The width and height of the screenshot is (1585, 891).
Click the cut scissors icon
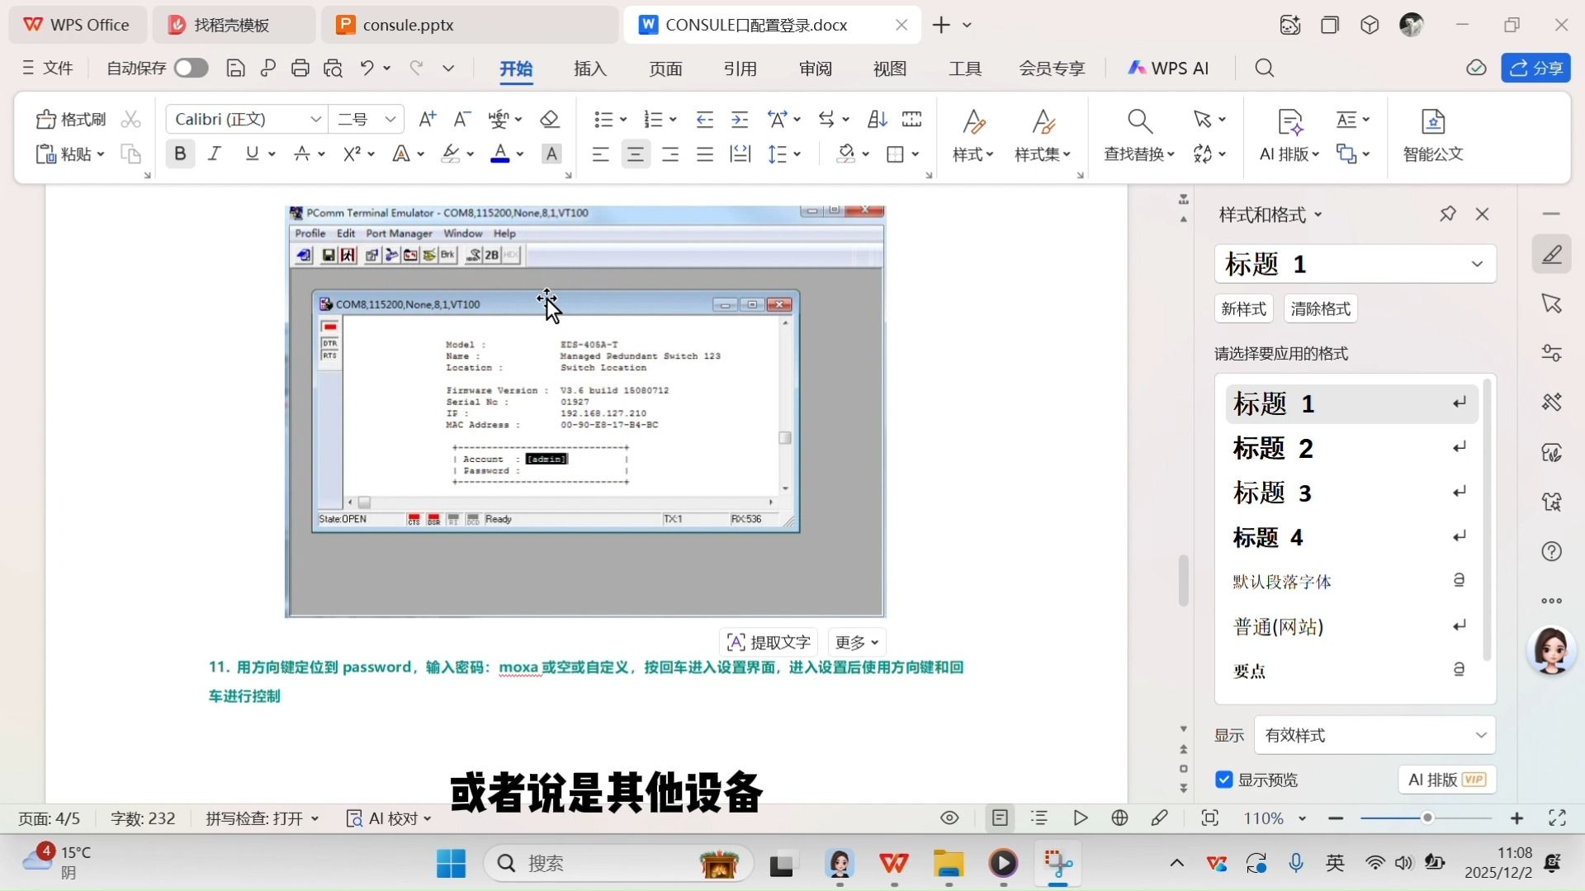click(130, 120)
